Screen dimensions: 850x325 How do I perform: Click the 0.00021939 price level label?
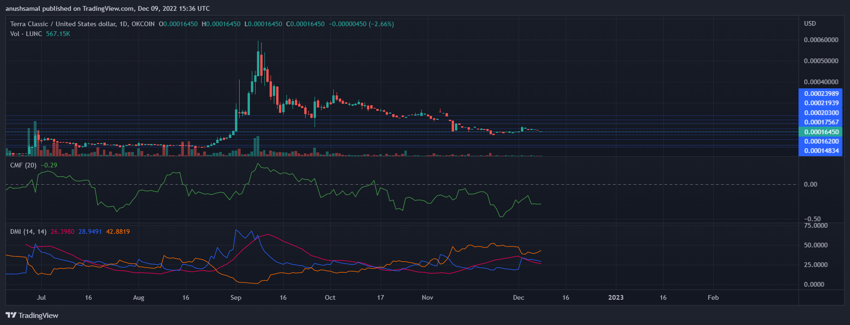point(821,103)
